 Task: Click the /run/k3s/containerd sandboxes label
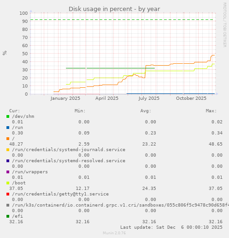click(120, 205)
